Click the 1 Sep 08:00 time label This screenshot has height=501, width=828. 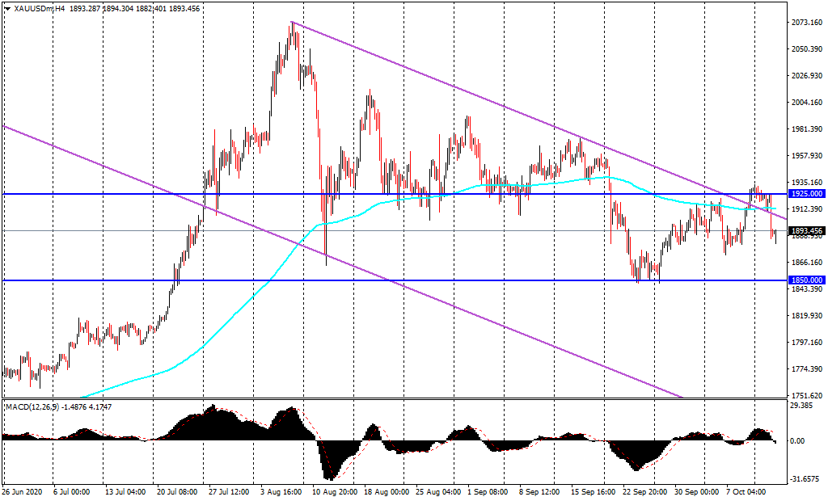click(x=488, y=491)
